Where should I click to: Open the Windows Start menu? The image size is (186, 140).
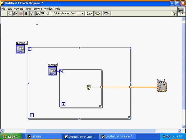pos(11,136)
